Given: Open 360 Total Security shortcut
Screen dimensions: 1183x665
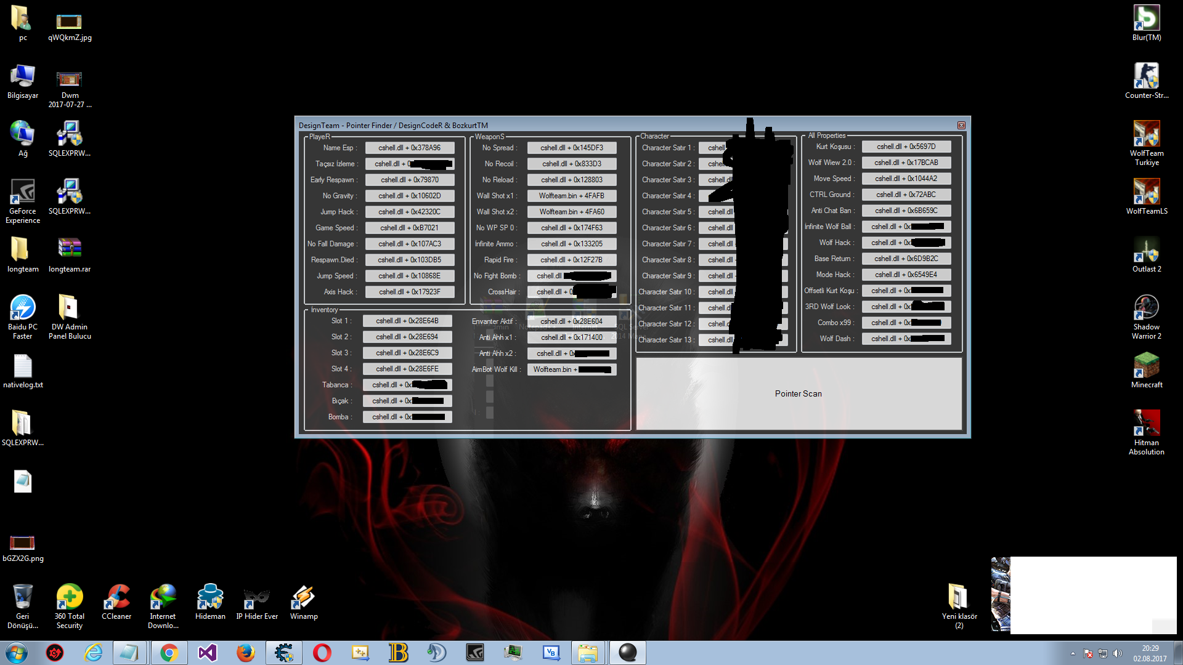Looking at the screenshot, I should (70, 606).
